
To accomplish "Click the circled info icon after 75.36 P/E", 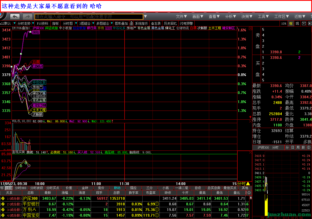I will tap(157, 210).
